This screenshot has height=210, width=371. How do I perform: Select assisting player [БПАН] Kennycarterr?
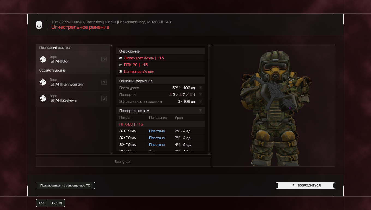tap(73, 82)
